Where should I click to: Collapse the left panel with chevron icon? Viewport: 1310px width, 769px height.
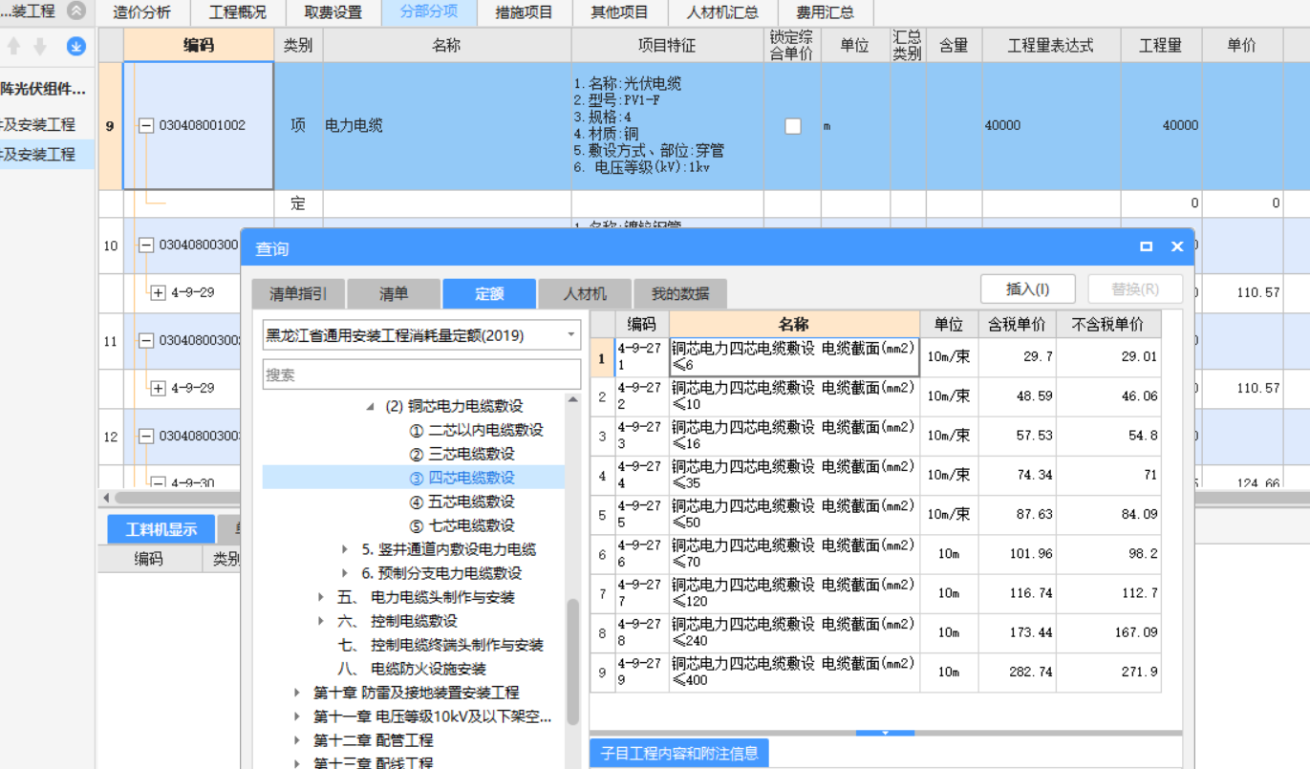[76, 11]
